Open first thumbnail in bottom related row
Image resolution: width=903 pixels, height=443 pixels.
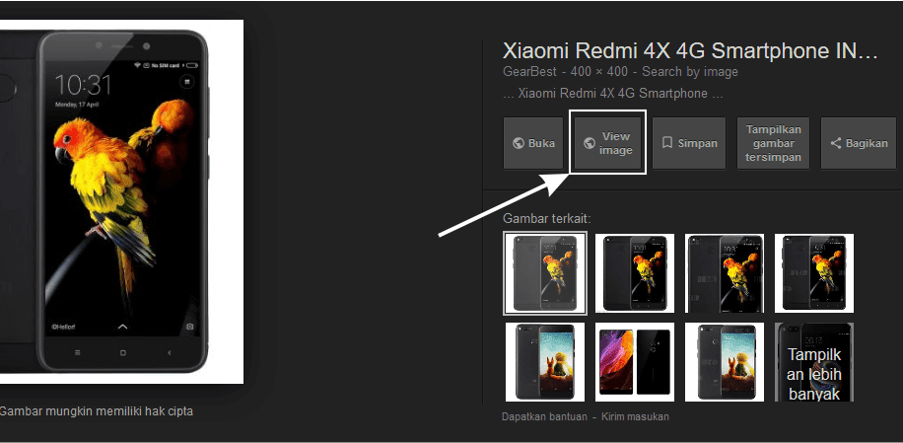(545, 362)
